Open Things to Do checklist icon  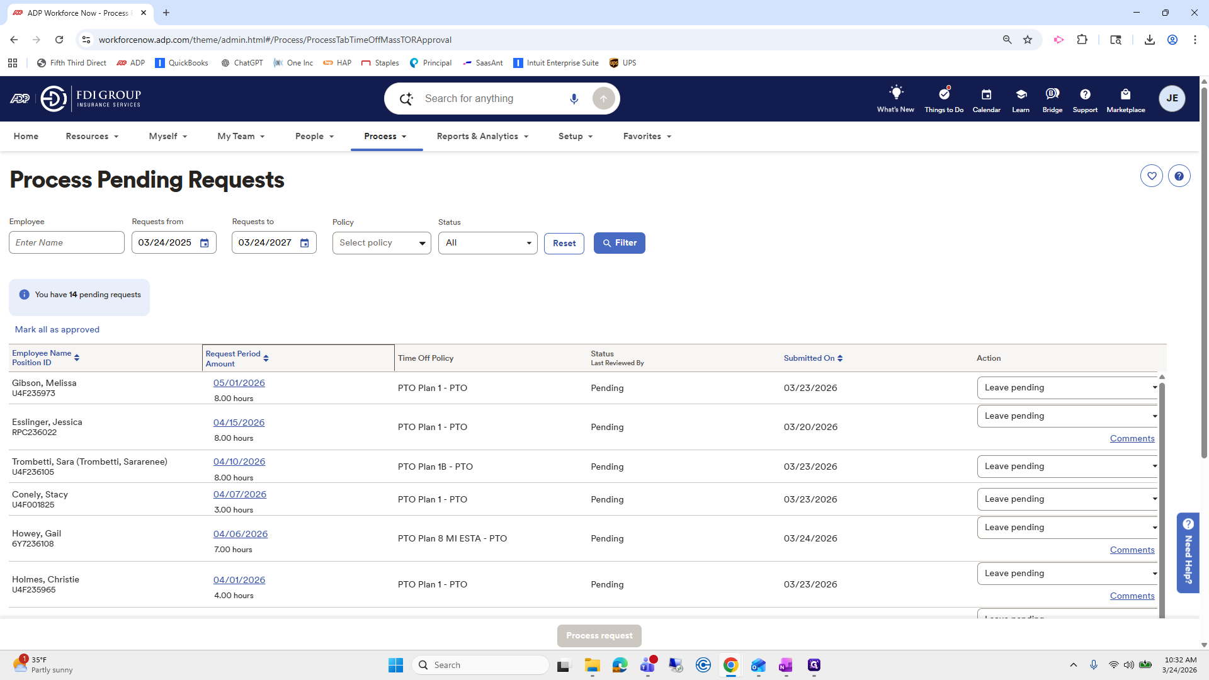coord(944,93)
